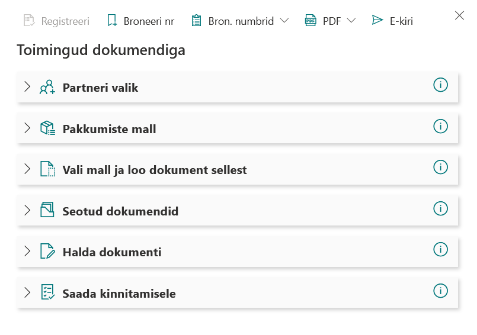Viewport: 477px width, 335px height.
Task: Click the info icon for Partneri valik
Action: coord(440,85)
